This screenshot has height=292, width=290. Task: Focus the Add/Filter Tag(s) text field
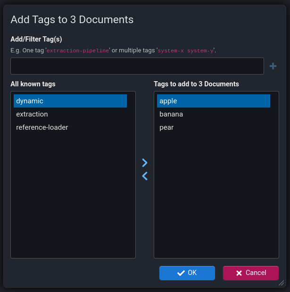pyautogui.click(x=137, y=66)
